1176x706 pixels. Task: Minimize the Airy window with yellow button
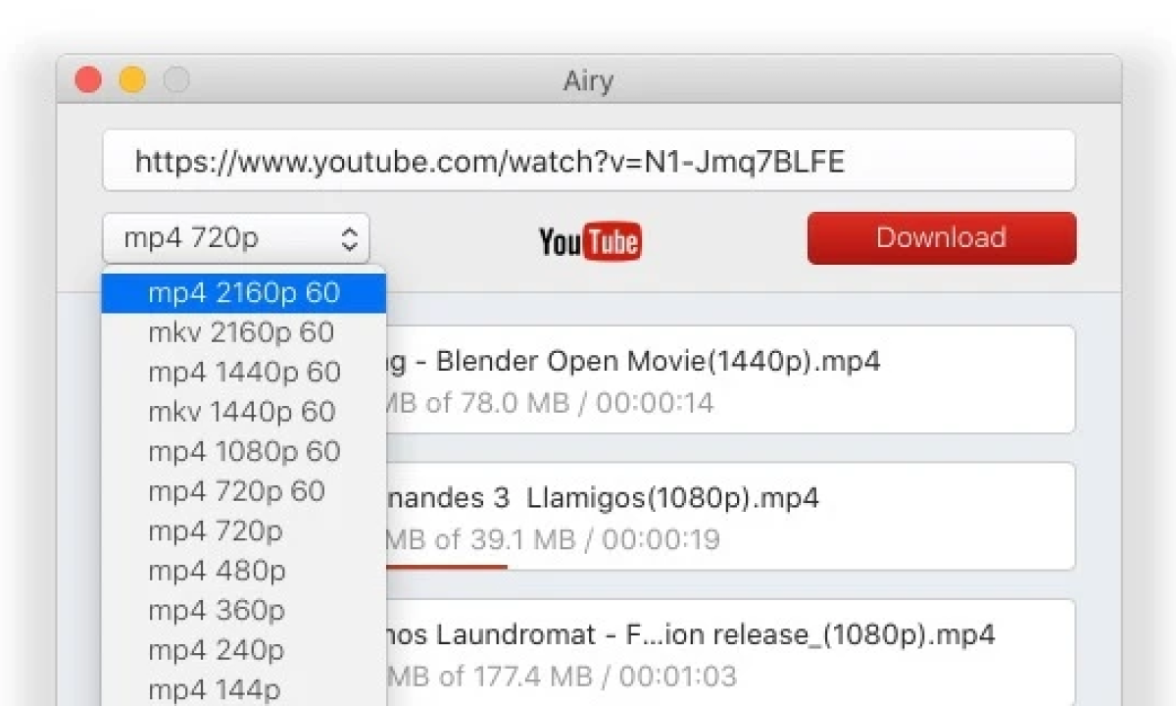coord(132,80)
